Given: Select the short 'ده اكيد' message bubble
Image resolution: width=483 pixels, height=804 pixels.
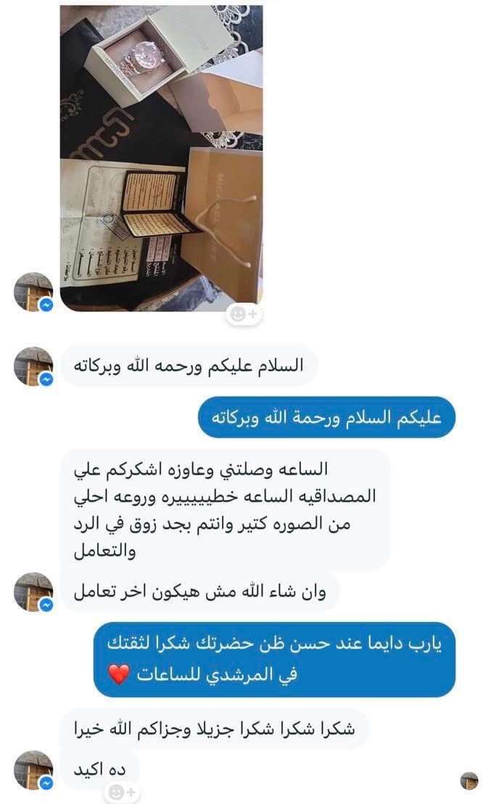Looking at the screenshot, I should 99,770.
